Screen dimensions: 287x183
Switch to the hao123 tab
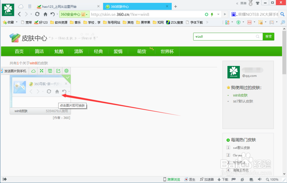click(68, 7)
